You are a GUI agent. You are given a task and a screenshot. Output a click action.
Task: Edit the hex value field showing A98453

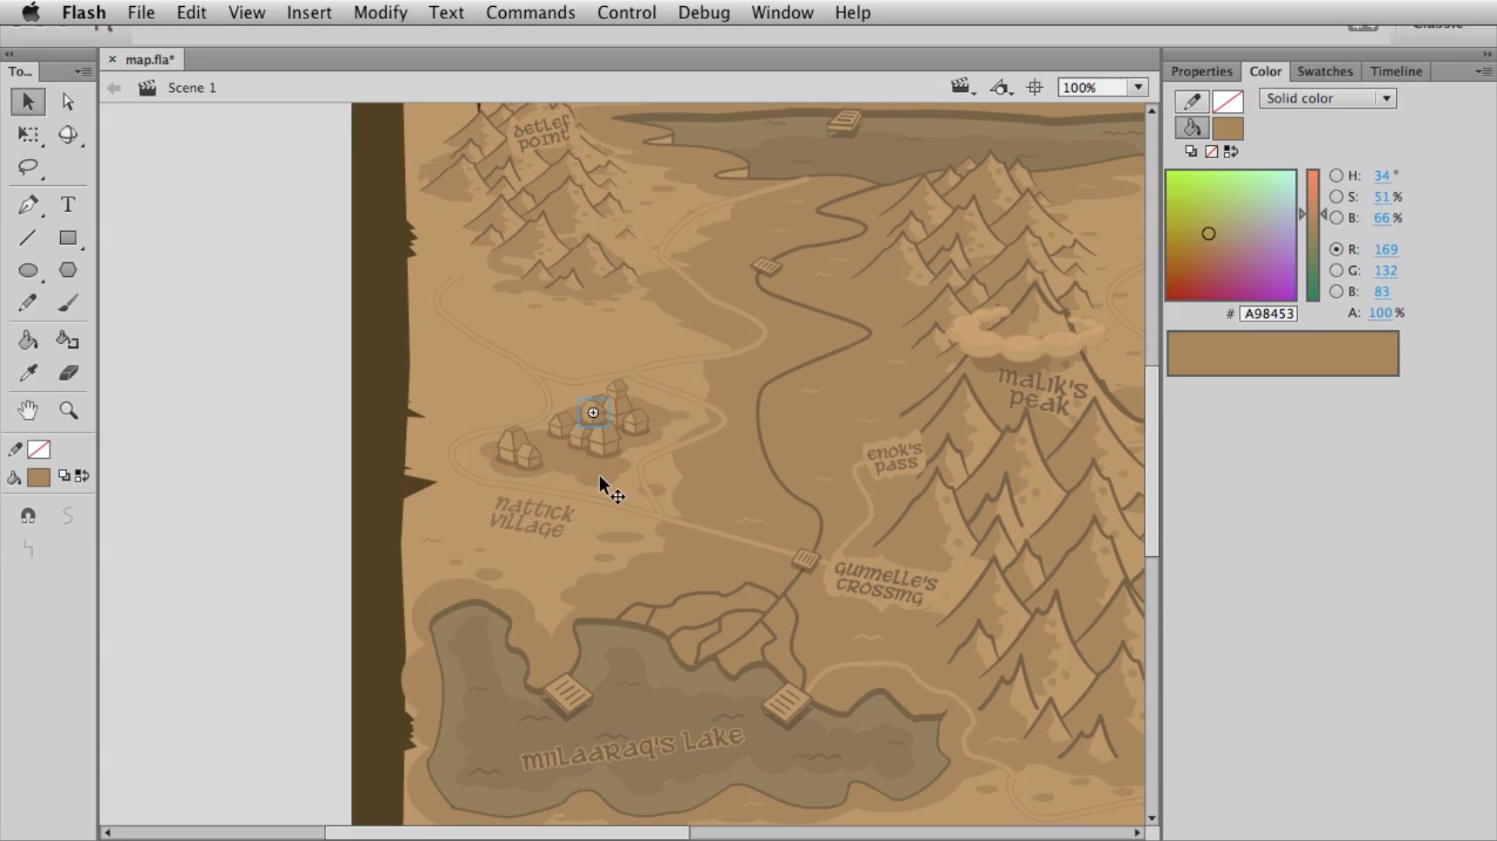pos(1270,314)
